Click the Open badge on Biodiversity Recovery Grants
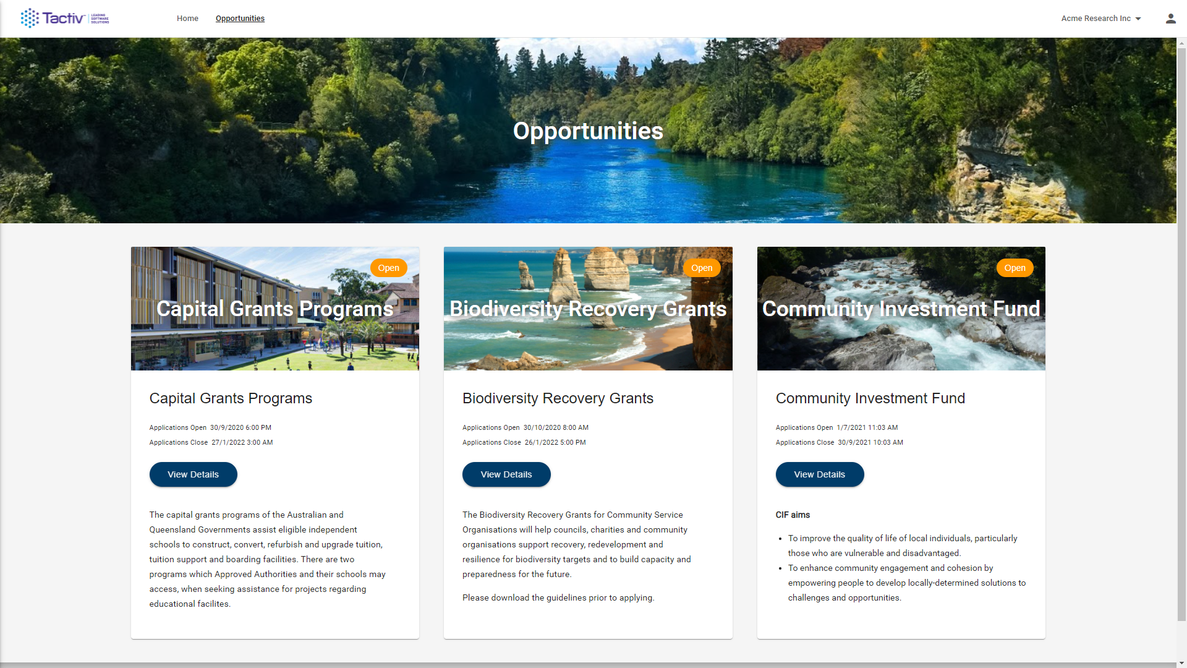 (701, 268)
